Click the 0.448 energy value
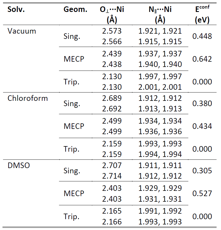The image size is (221, 230). tap(202, 36)
